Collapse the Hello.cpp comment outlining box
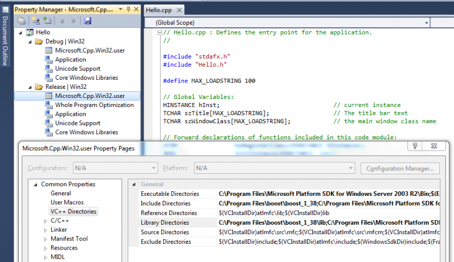The image size is (454, 262). click(159, 33)
